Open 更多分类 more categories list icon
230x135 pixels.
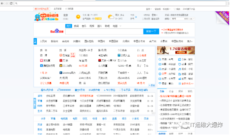click(179, 84)
